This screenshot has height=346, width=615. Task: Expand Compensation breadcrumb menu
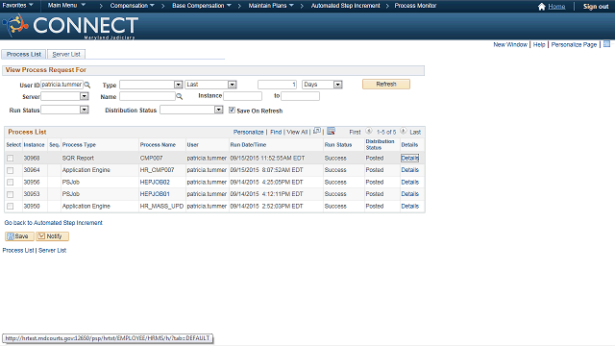coord(133,6)
